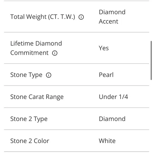Select the Total Weight (CT. T.W.) label
The width and height of the screenshot is (153, 153).
[43, 17]
